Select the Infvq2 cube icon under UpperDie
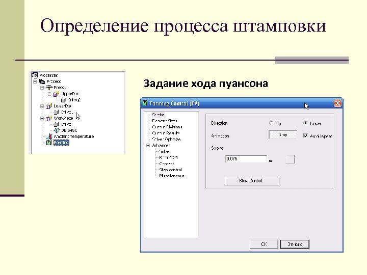The width and height of the screenshot is (367, 275). (64, 100)
